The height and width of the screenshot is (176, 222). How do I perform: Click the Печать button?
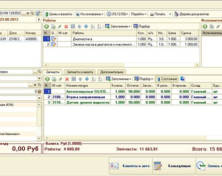pos(157,14)
